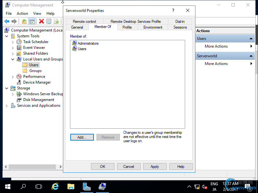
Task: Expand the Task Scheduler node
Action: coord(13,42)
